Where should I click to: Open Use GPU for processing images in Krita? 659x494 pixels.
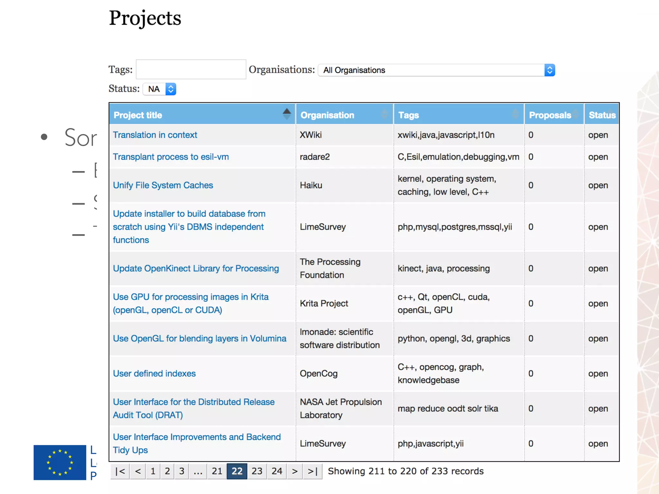point(190,303)
